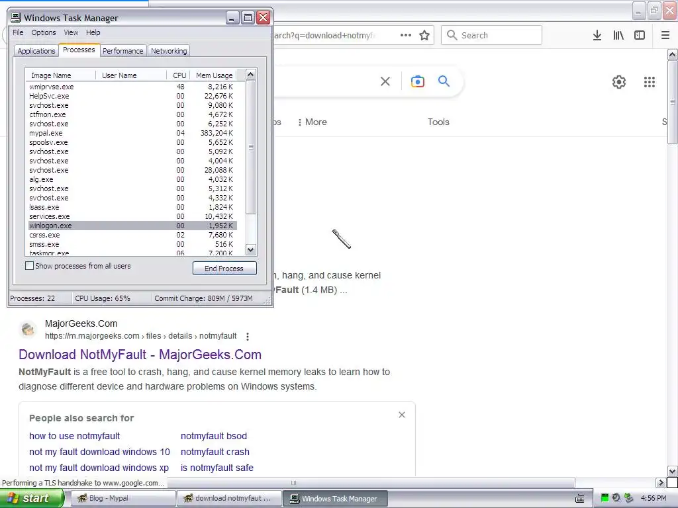Open Task Manager Options menu

[44, 32]
